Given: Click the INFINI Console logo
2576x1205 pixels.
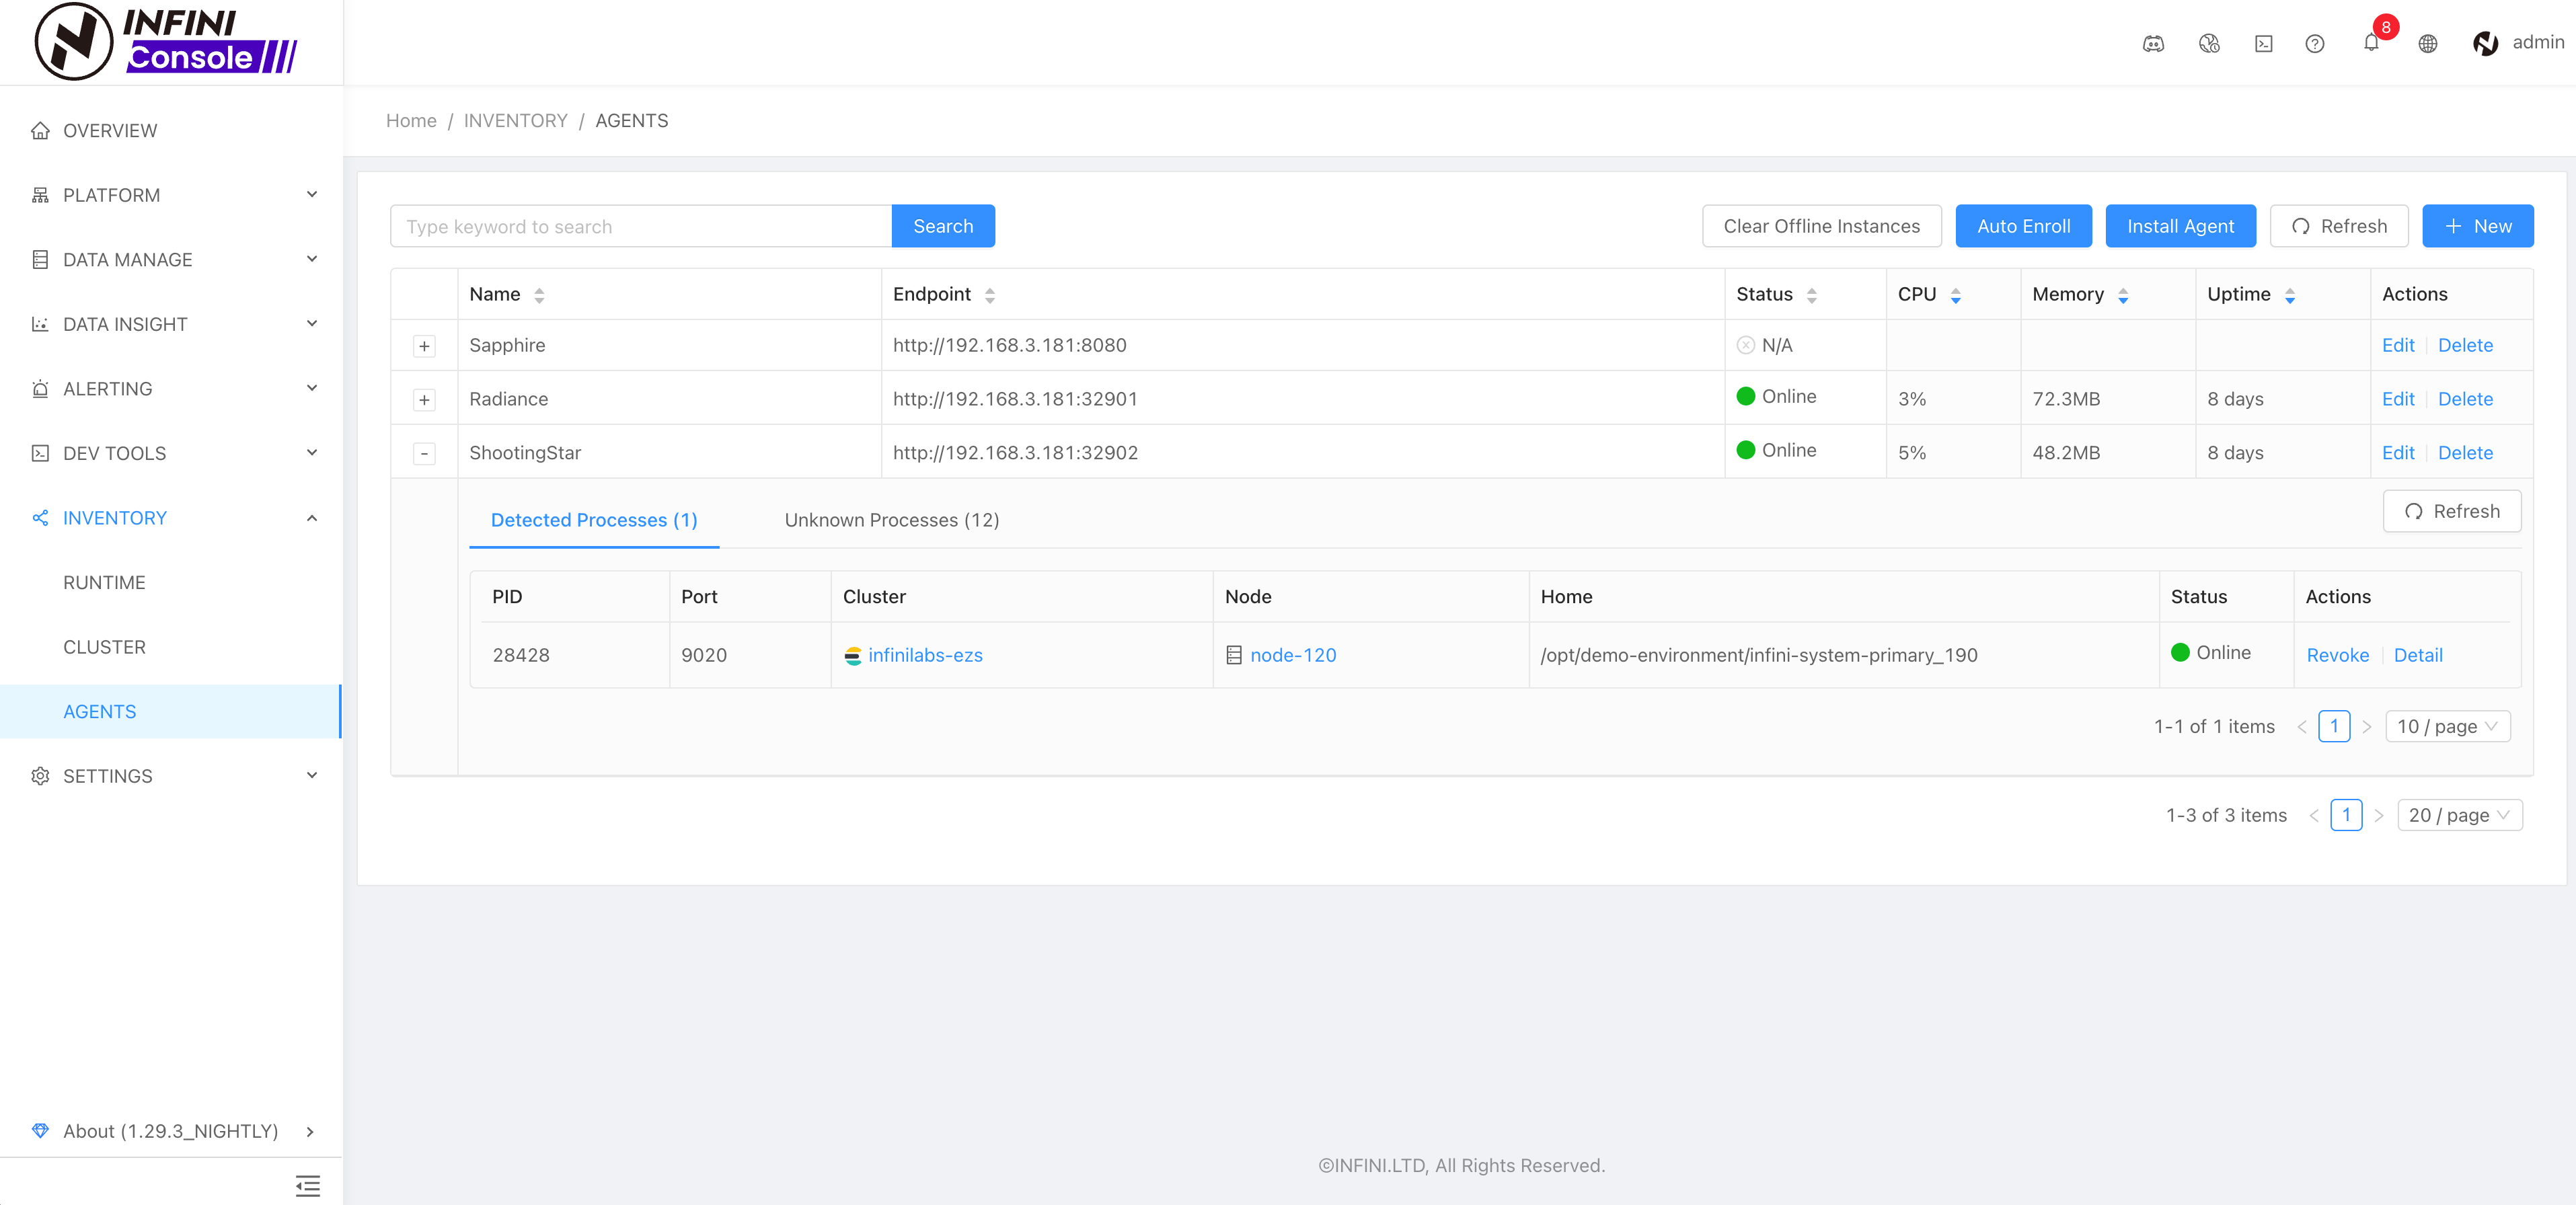Looking at the screenshot, I should point(166,41).
